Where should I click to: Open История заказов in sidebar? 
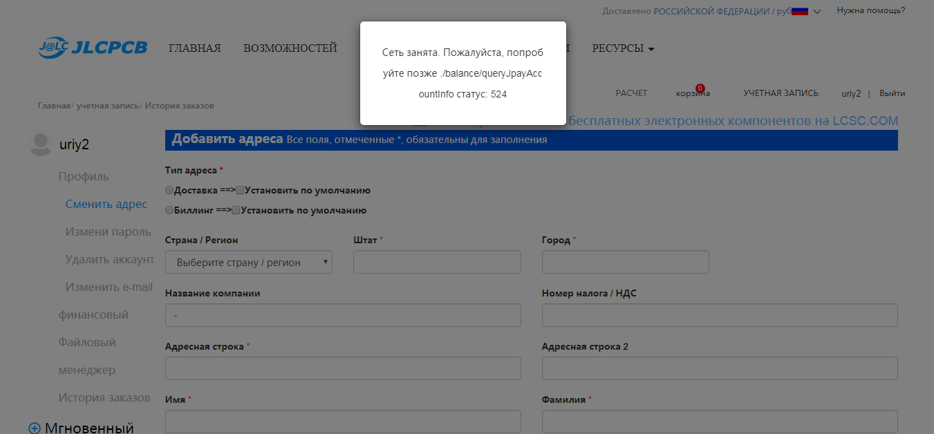pos(104,397)
